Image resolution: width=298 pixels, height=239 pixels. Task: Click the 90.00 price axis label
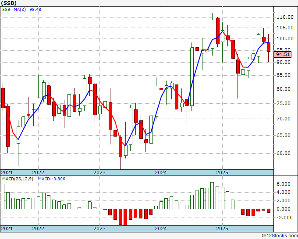[x=284, y=62]
